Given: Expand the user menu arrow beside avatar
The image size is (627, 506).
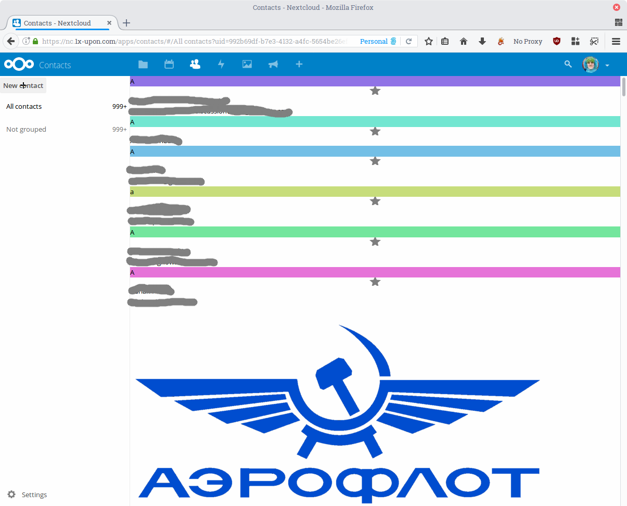Looking at the screenshot, I should (x=607, y=66).
